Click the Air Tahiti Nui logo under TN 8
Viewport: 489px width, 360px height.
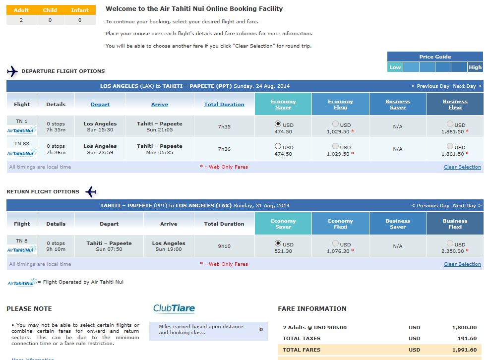[22, 249]
